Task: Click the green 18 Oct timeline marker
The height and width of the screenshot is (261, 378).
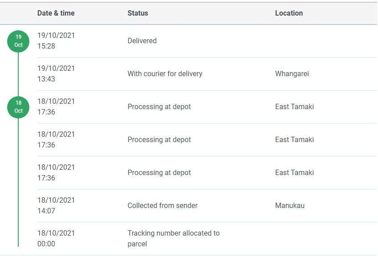Action: (18, 107)
